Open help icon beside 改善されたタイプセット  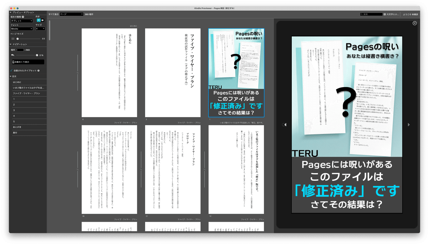pos(38,71)
